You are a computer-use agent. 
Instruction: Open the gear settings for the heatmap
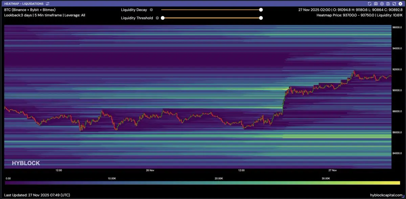(382, 3)
